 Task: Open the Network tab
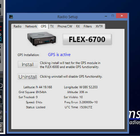(x=31, y=26)
